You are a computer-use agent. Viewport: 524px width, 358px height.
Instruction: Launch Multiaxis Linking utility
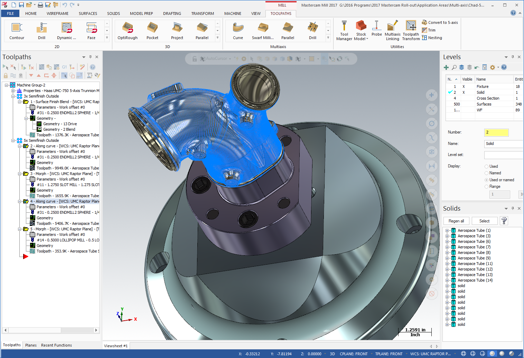tap(393, 31)
